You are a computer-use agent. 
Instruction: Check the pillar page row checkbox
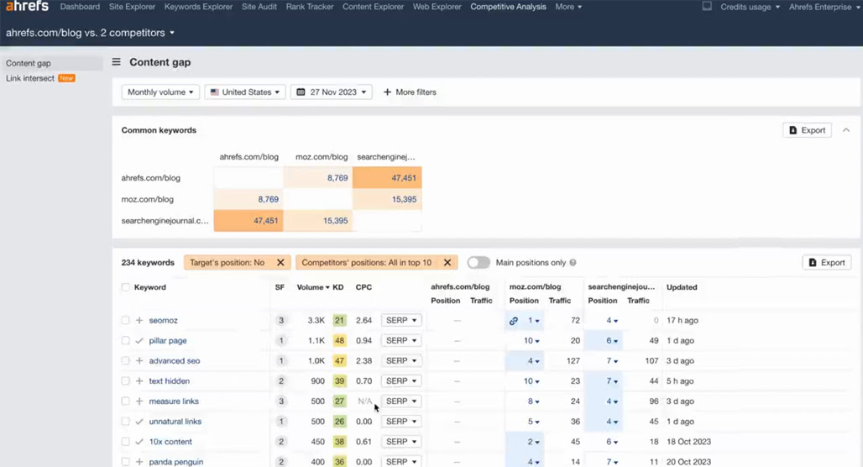125,341
